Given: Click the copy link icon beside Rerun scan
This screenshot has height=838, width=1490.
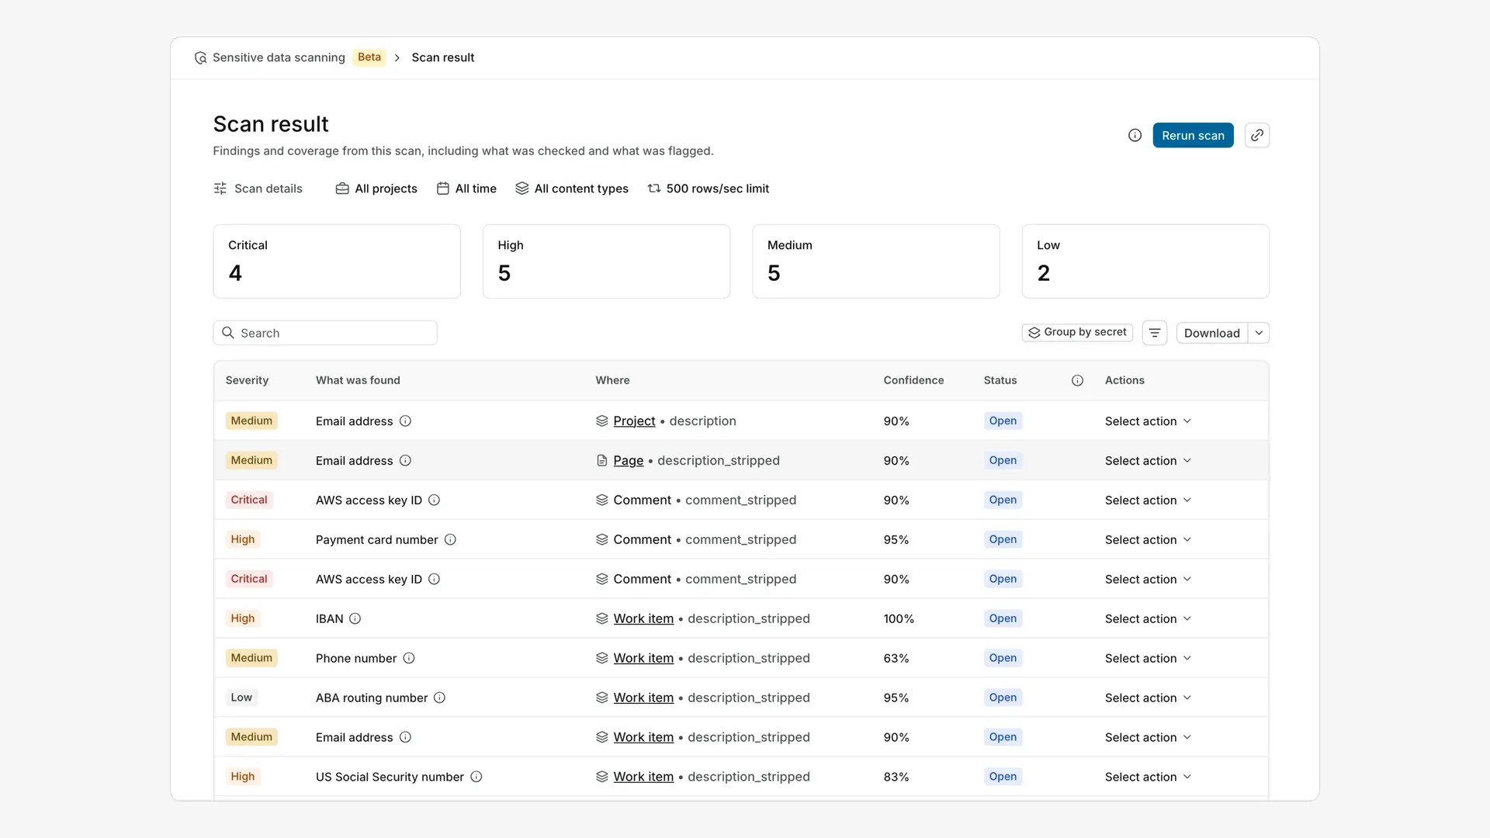Looking at the screenshot, I should [x=1256, y=135].
